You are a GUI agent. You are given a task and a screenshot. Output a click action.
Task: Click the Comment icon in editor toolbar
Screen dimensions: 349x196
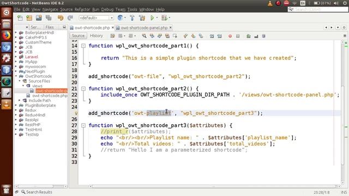click(x=249, y=36)
